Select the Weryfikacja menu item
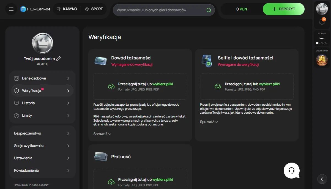331x189 pixels. 42,91
